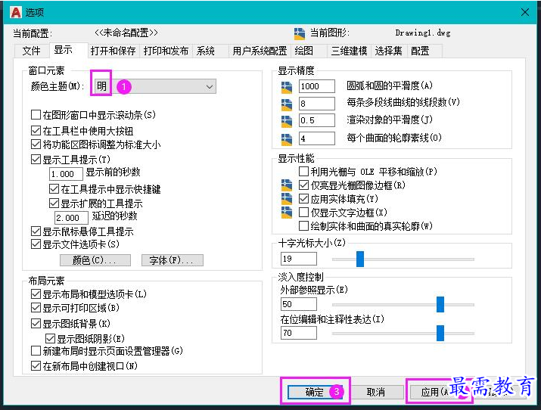Open the 颜色主题 dropdown list
This screenshot has height=410, width=541.
point(155,86)
